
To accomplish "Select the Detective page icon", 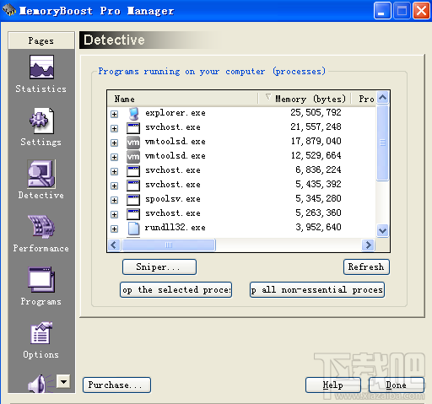I will click(41, 174).
